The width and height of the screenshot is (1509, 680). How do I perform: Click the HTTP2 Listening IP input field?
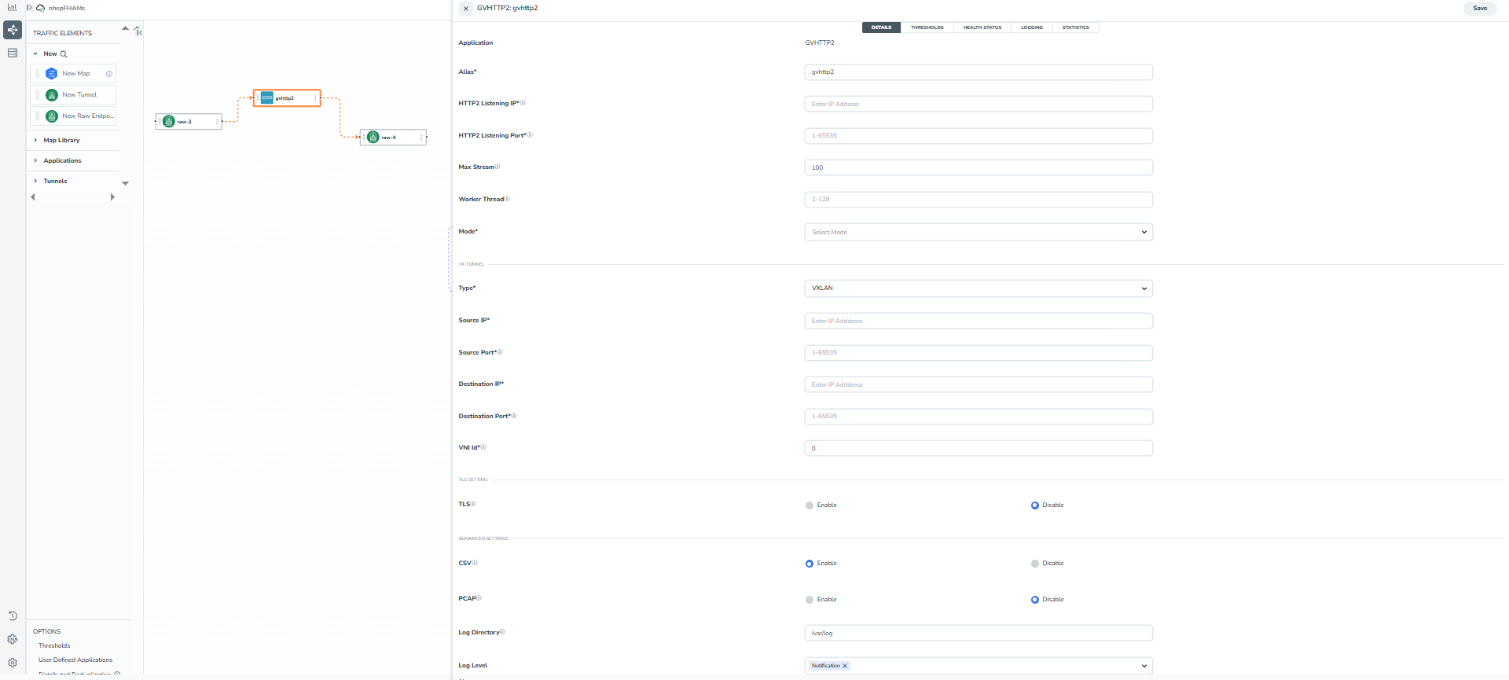click(978, 104)
